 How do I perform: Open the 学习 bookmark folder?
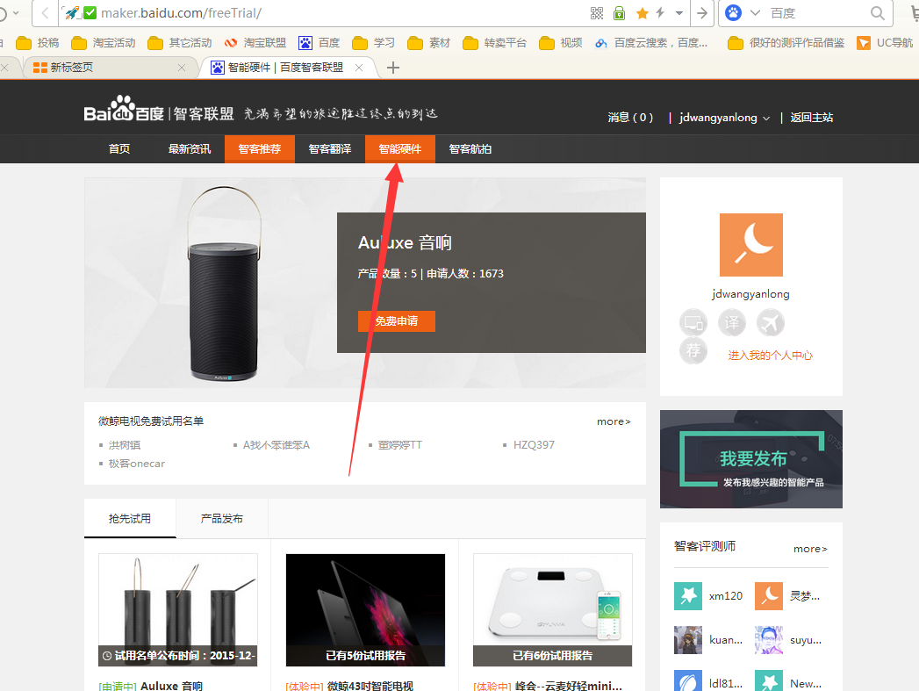pyautogui.click(x=373, y=43)
